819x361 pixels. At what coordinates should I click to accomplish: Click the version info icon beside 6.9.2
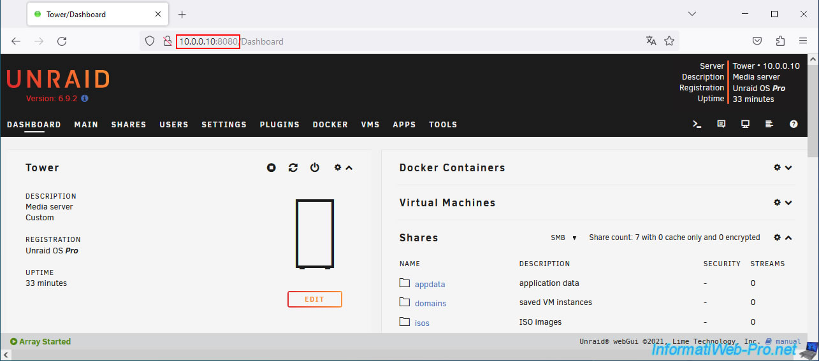(85, 99)
